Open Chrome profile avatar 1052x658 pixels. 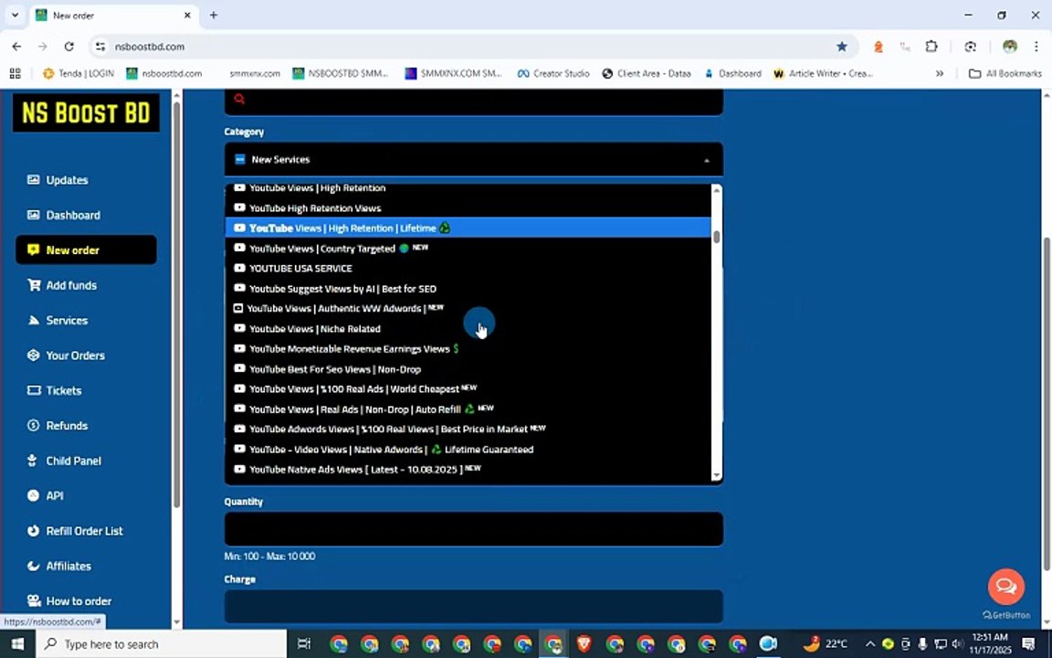1010,47
